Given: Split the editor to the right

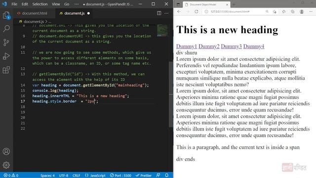Looking at the screenshot, I should (x=159, y=13).
